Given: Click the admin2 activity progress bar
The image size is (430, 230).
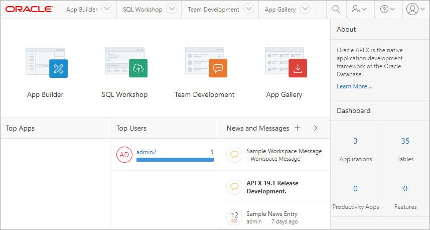Looking at the screenshot, I should (175, 160).
